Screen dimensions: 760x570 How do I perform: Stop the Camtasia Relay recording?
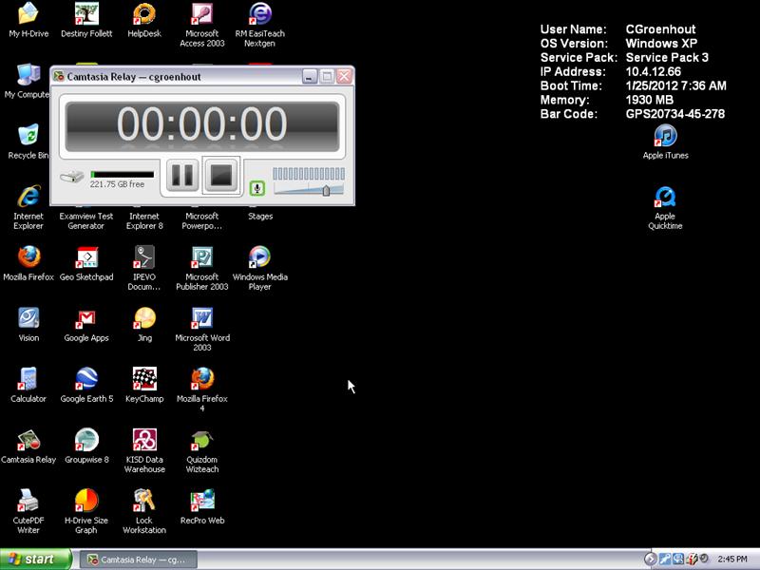click(x=221, y=175)
